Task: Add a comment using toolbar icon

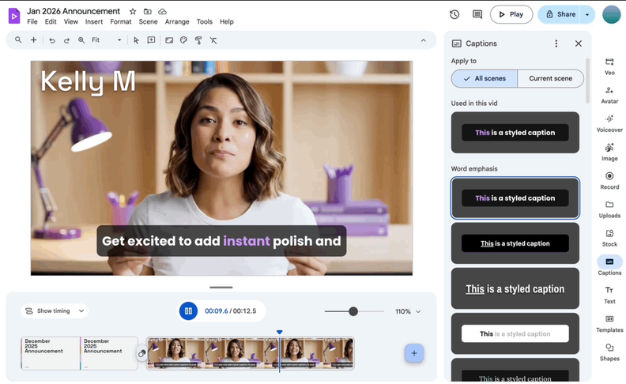Action: [x=151, y=40]
